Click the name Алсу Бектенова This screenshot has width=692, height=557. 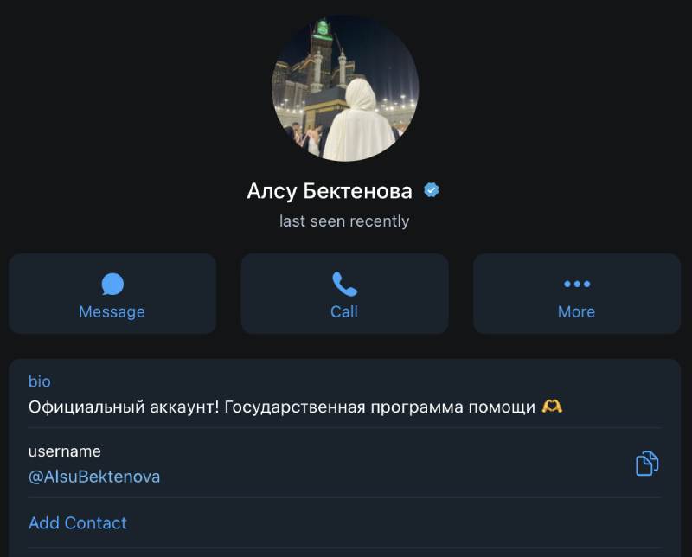coord(330,191)
